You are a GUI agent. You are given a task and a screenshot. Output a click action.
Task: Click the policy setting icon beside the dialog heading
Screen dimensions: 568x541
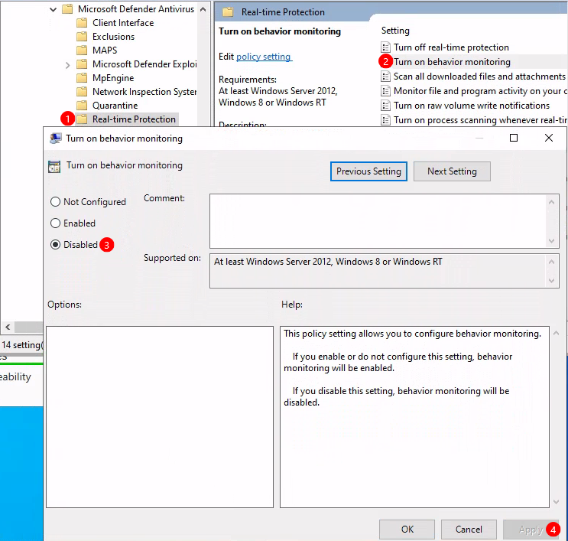(54, 167)
